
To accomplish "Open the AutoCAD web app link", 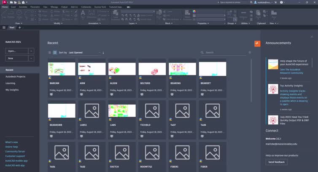I will pos(15,165).
